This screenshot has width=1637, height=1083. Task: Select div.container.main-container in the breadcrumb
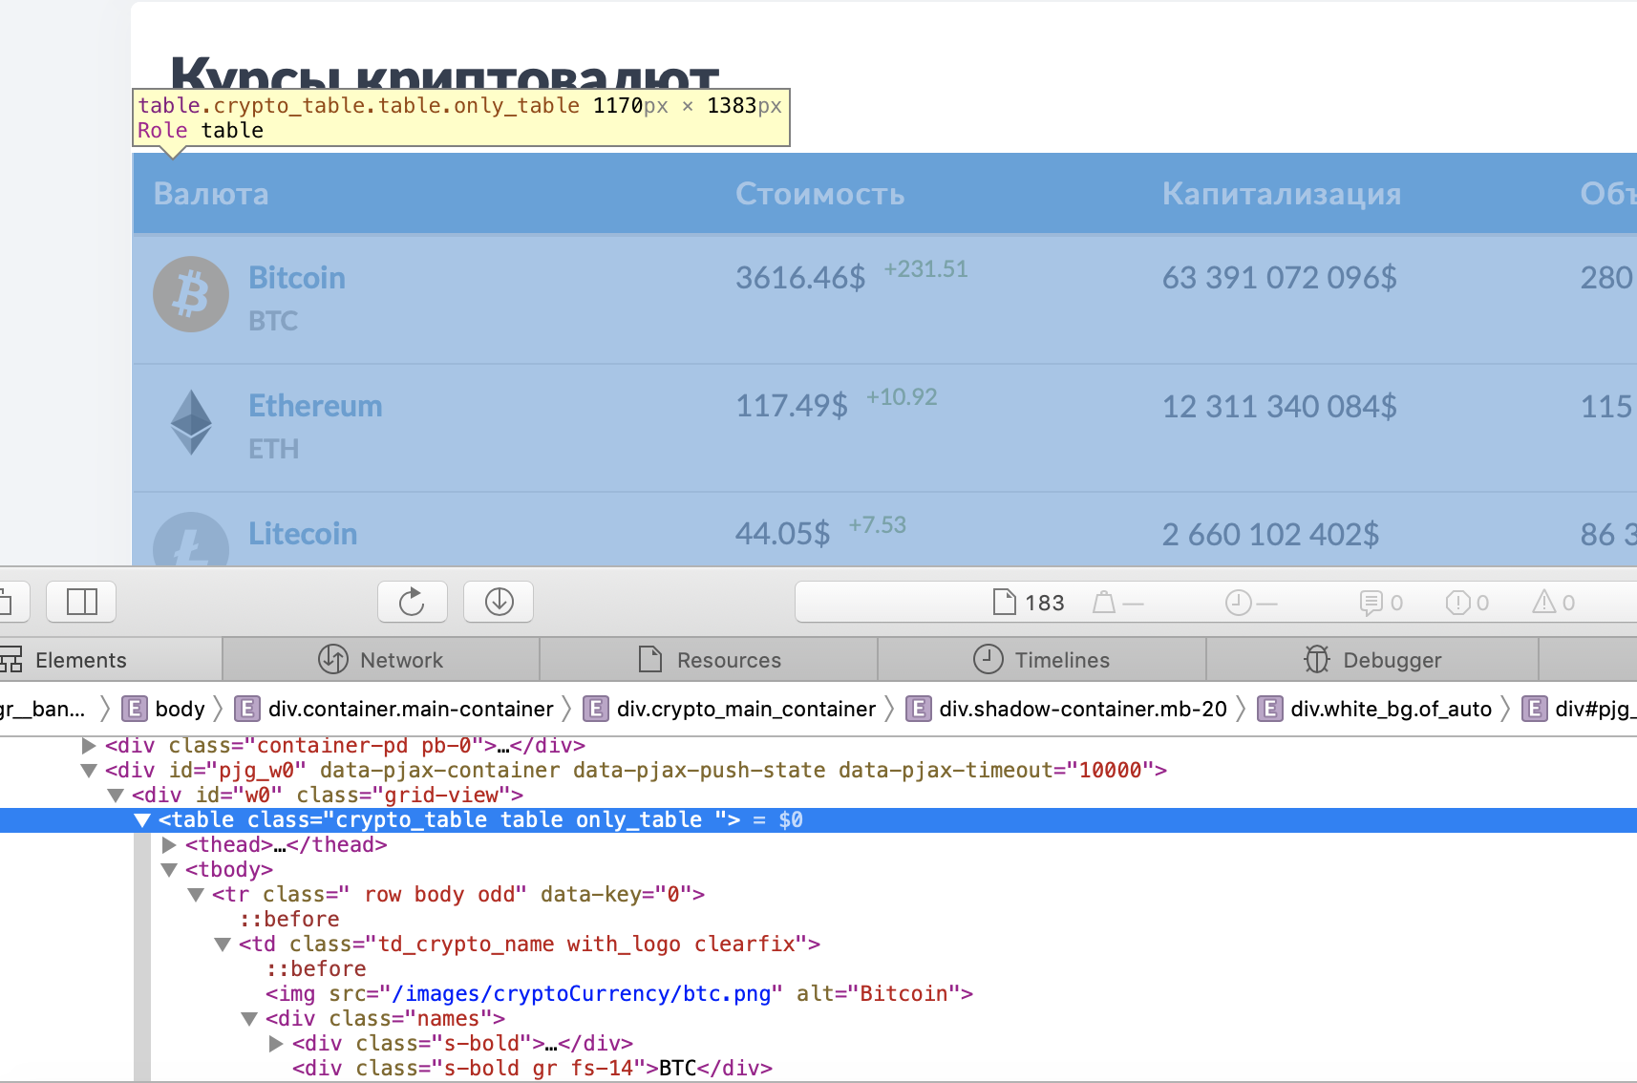click(x=394, y=709)
